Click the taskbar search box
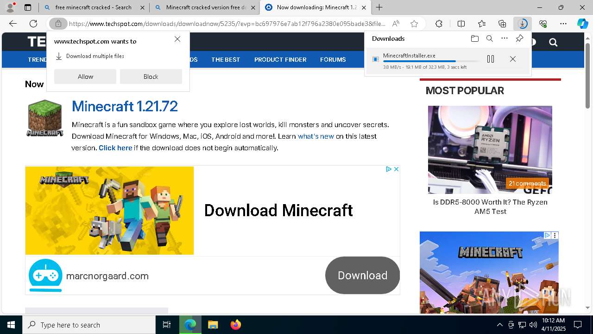 89,325
